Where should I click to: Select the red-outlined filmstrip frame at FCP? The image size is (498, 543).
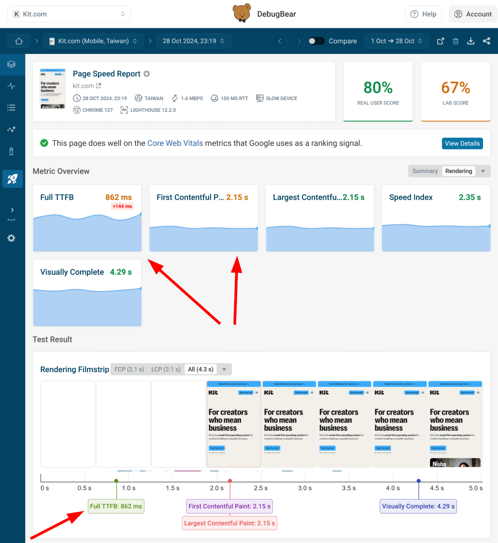tap(234, 424)
